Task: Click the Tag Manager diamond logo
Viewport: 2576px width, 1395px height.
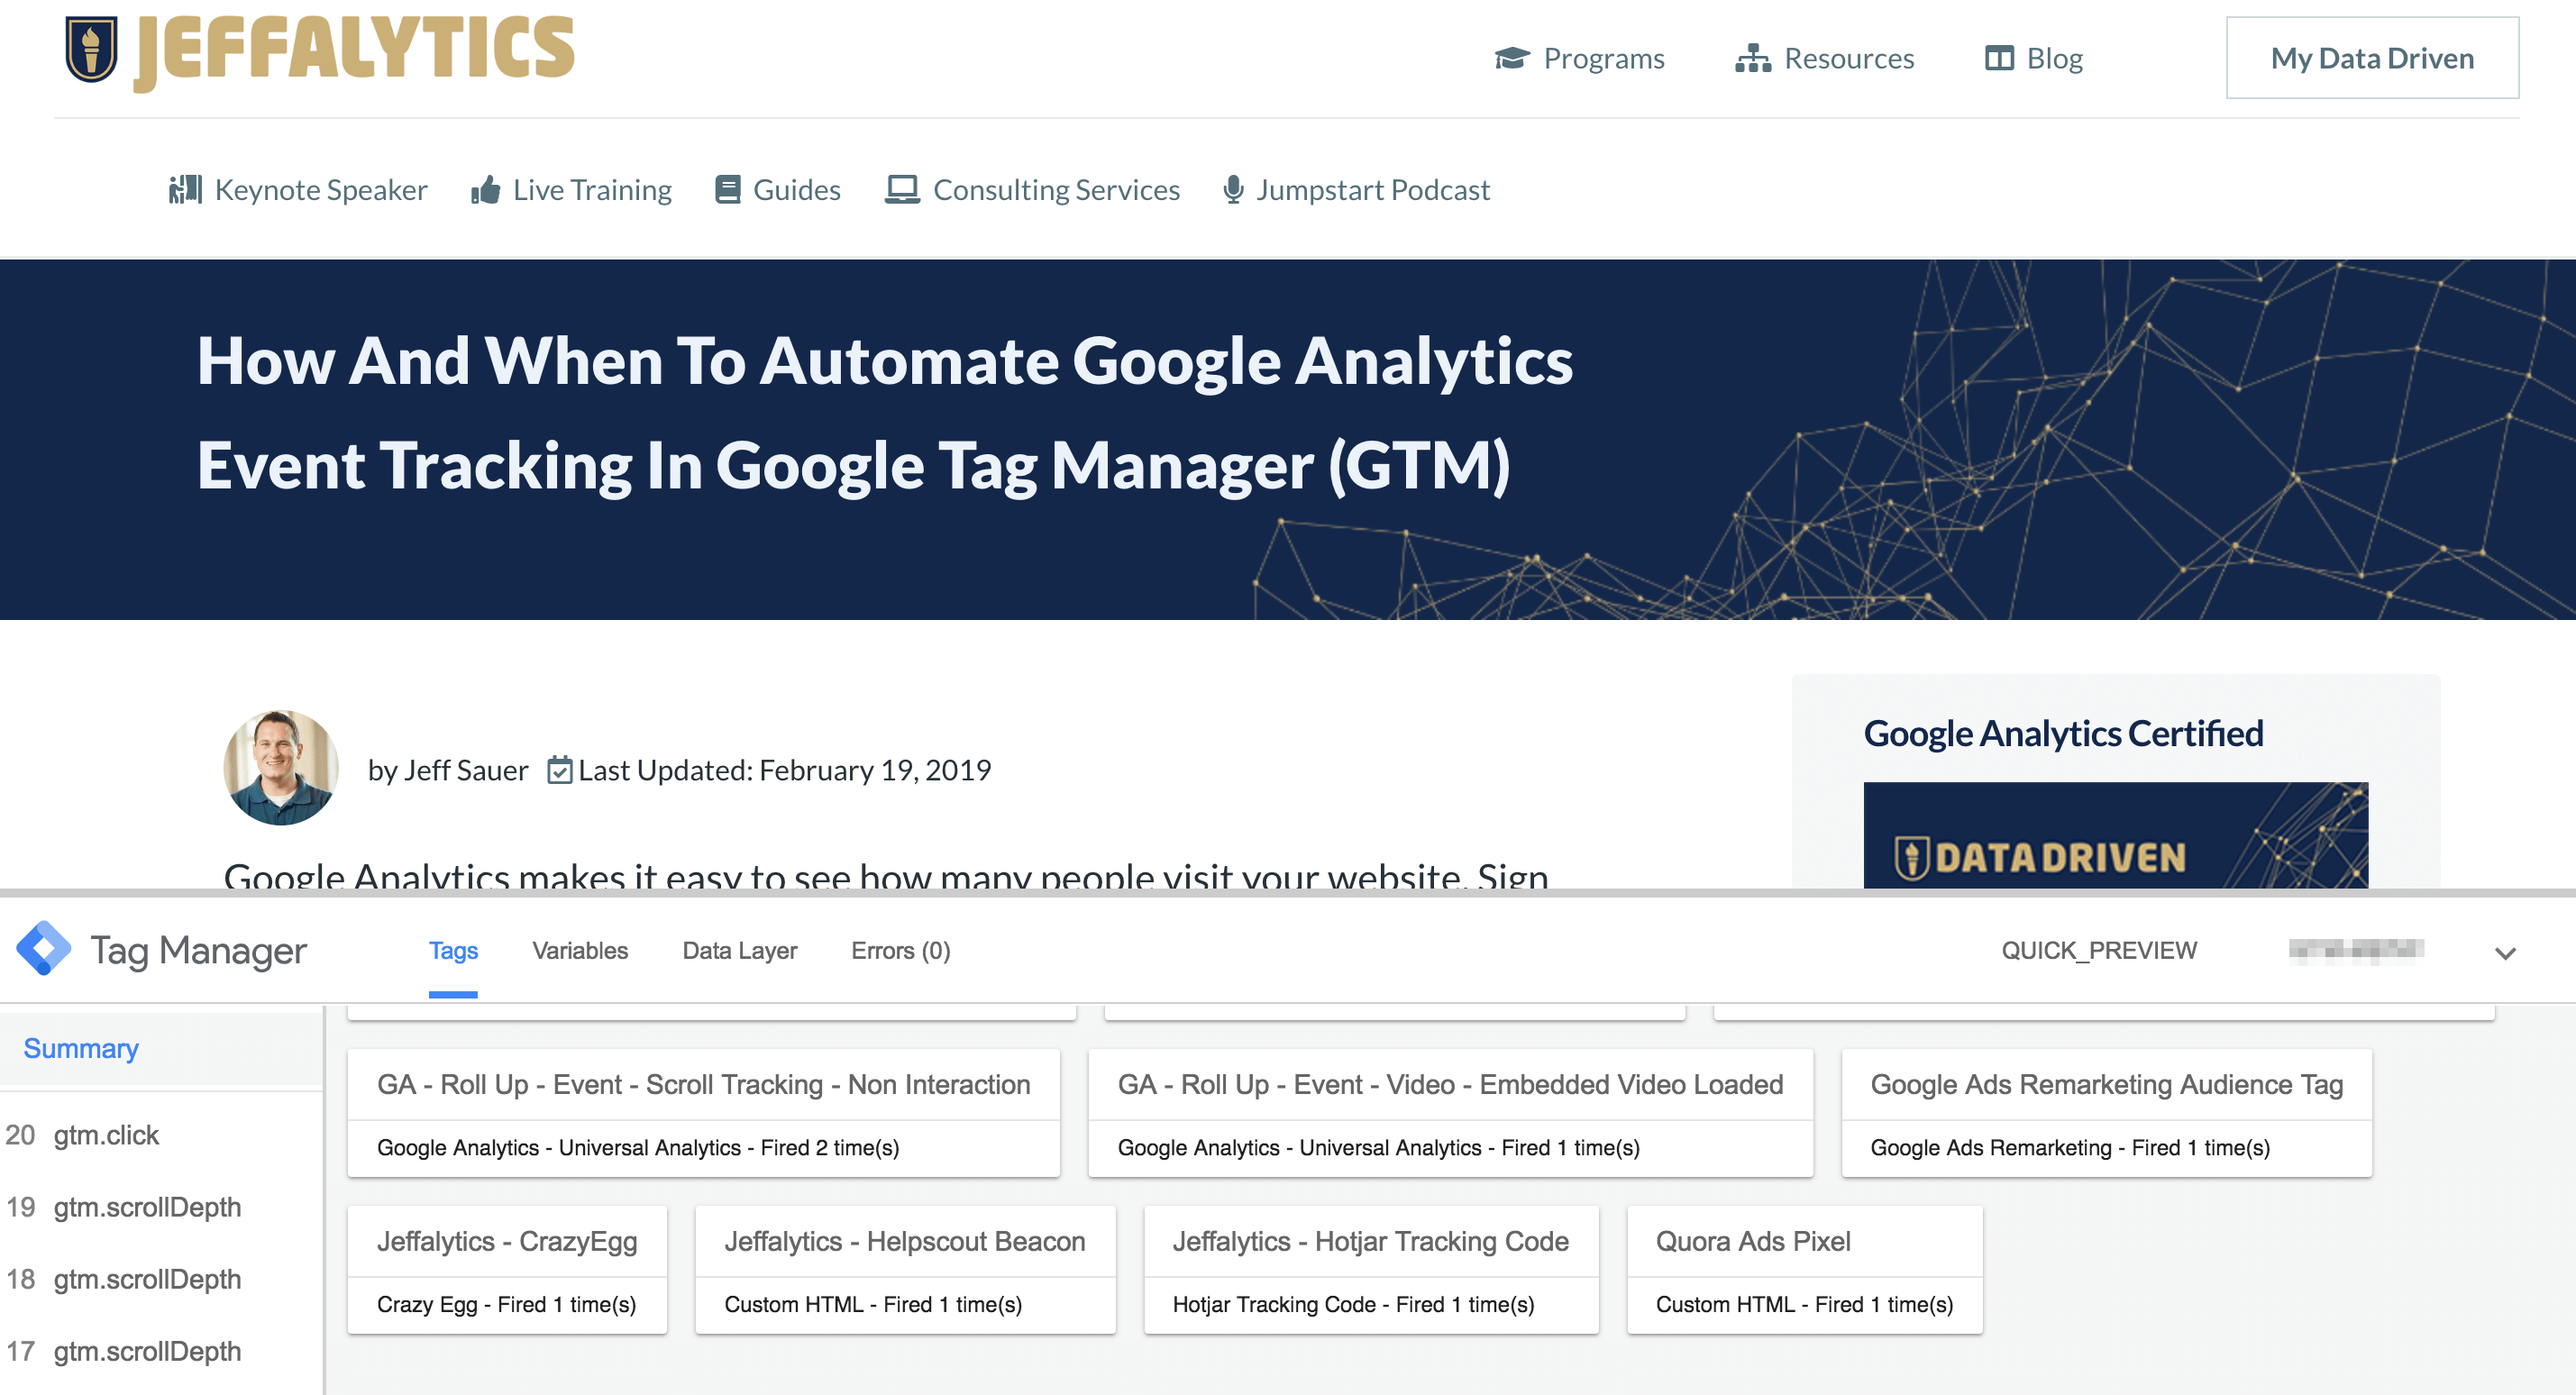Action: click(x=44, y=948)
